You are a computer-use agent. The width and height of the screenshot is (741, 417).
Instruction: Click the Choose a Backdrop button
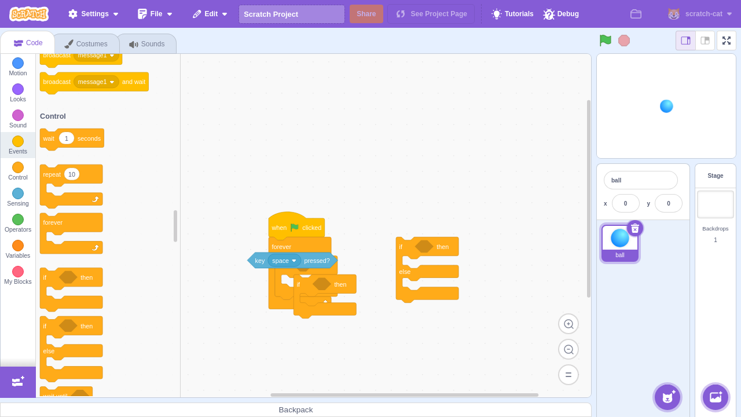[716, 397]
